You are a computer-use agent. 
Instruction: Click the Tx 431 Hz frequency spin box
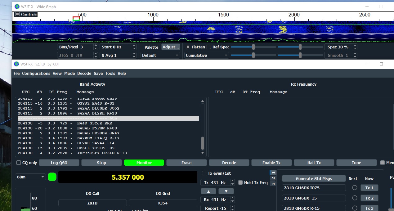[217, 182]
